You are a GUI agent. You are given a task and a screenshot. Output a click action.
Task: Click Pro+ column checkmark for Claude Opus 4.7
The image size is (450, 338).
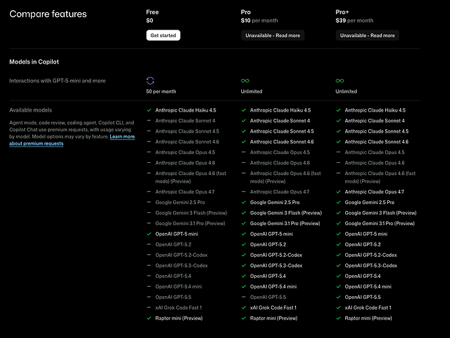[339, 191]
